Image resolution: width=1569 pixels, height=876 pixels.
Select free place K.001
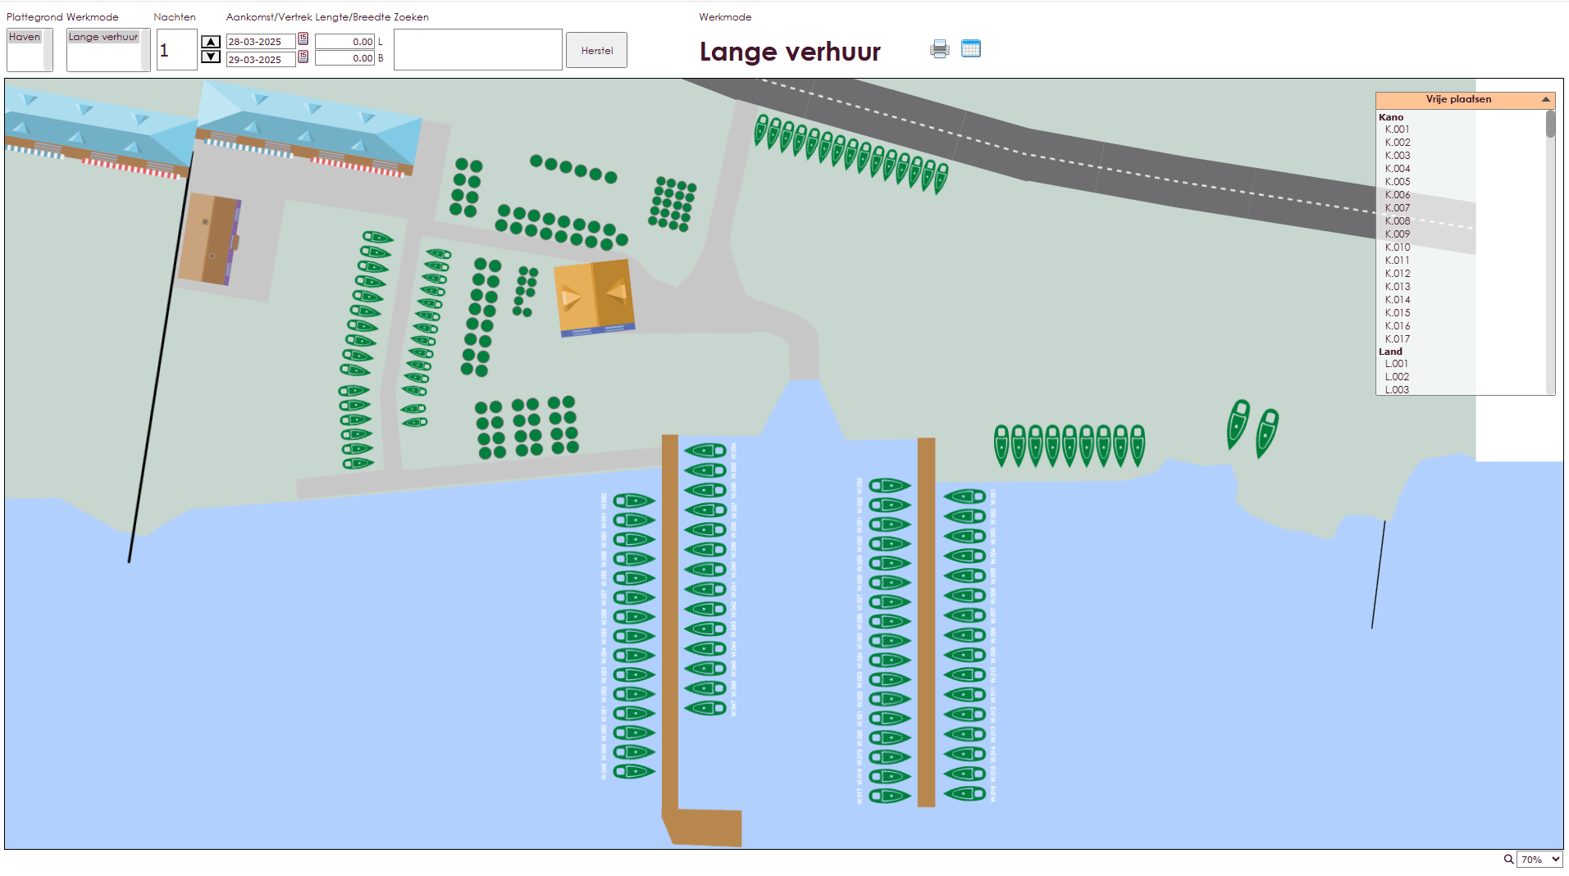click(1397, 129)
